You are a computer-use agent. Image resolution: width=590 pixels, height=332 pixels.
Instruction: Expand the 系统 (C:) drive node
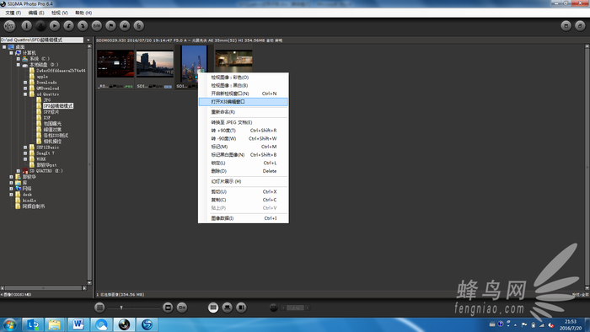click(x=18, y=59)
